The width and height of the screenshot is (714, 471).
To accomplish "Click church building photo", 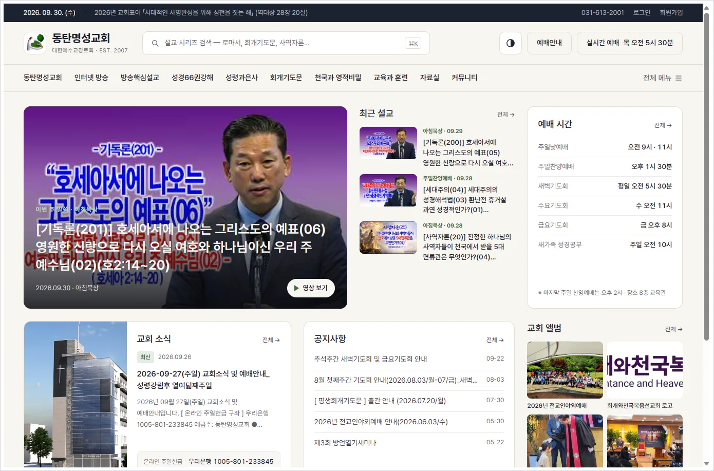I will click(x=76, y=394).
